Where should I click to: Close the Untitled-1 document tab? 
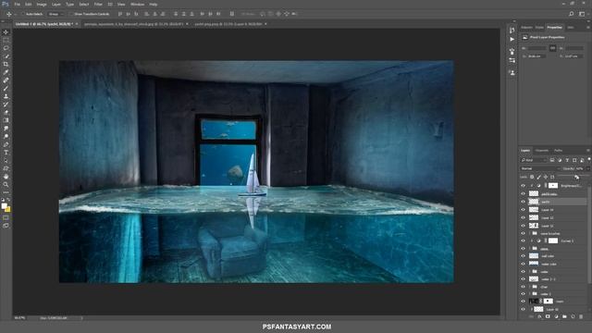(x=77, y=24)
